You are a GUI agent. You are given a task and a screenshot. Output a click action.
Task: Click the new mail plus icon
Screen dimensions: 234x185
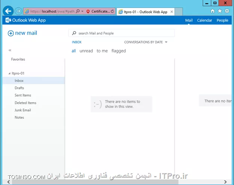tap(11, 33)
